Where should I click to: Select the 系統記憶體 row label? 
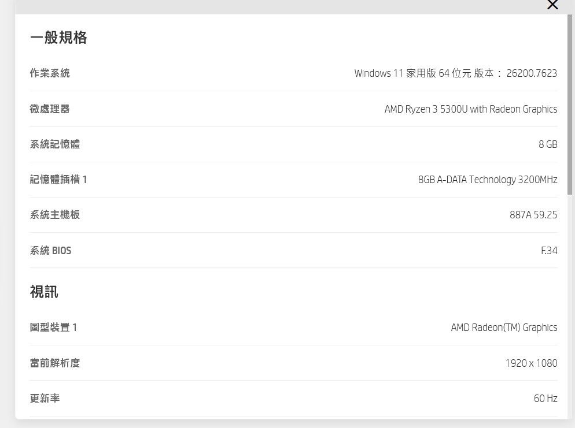pyautogui.click(x=55, y=144)
